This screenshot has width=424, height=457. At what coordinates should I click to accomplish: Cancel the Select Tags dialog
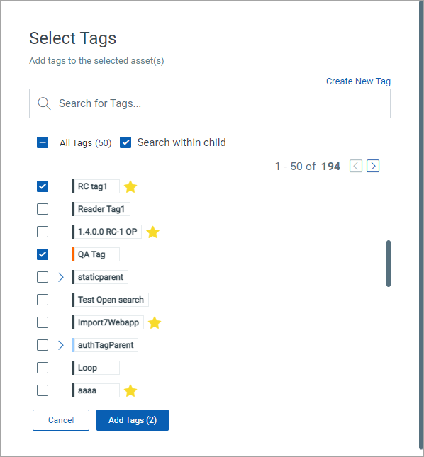(x=61, y=420)
